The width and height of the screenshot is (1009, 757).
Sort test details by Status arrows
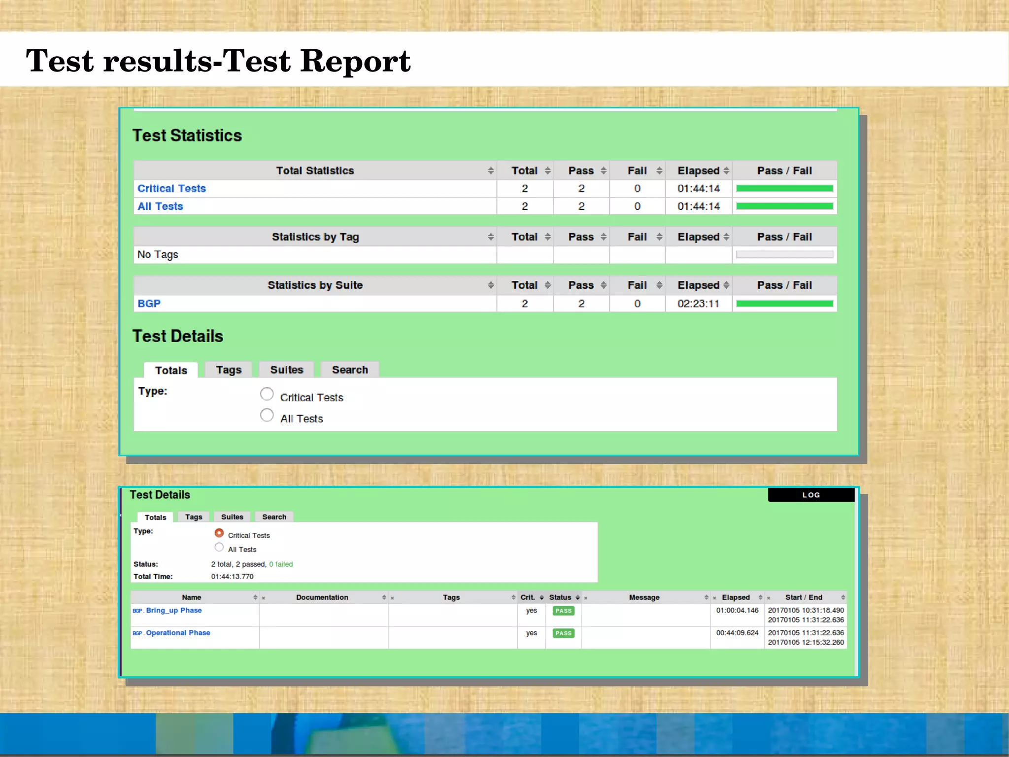coord(577,597)
